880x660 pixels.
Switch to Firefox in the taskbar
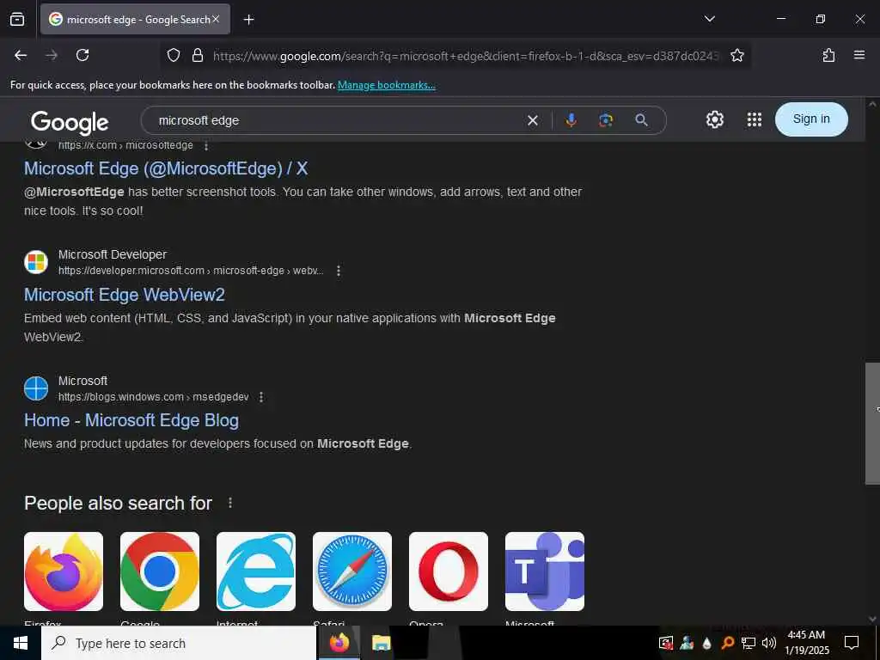click(339, 643)
